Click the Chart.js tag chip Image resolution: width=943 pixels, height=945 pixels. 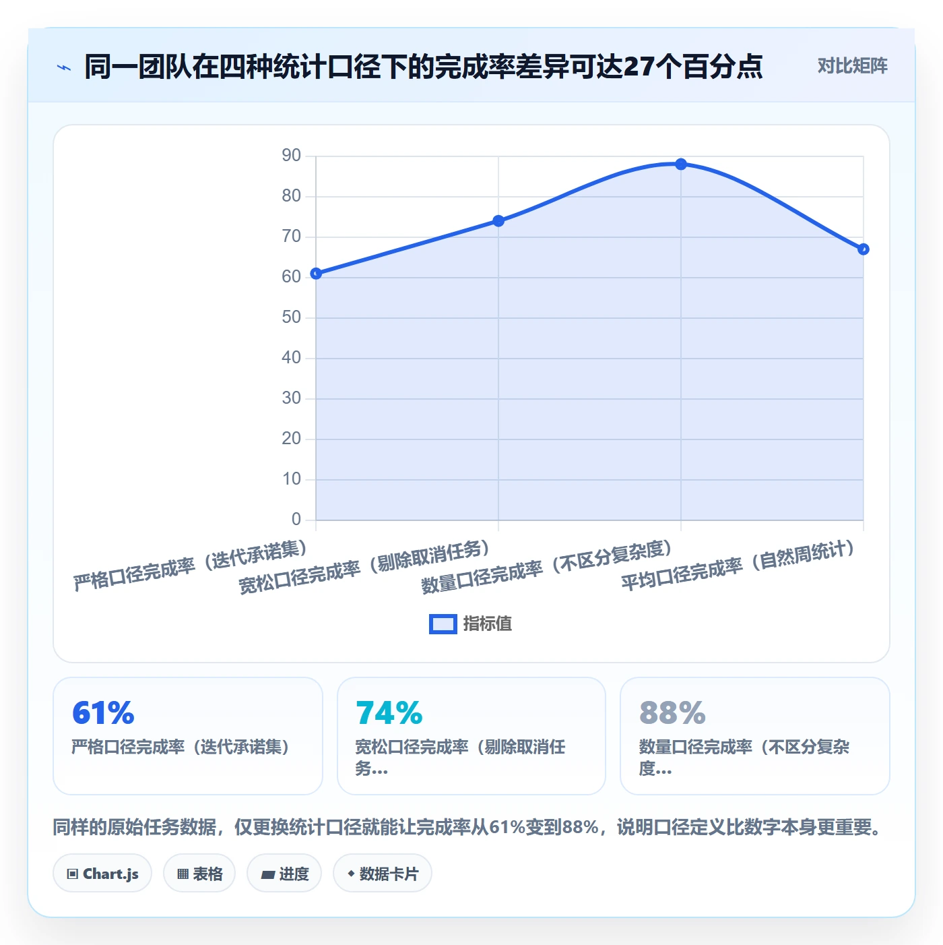click(102, 874)
